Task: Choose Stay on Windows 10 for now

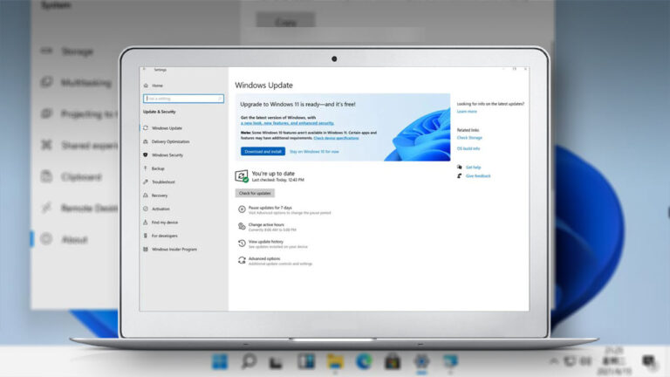Action: [x=314, y=151]
